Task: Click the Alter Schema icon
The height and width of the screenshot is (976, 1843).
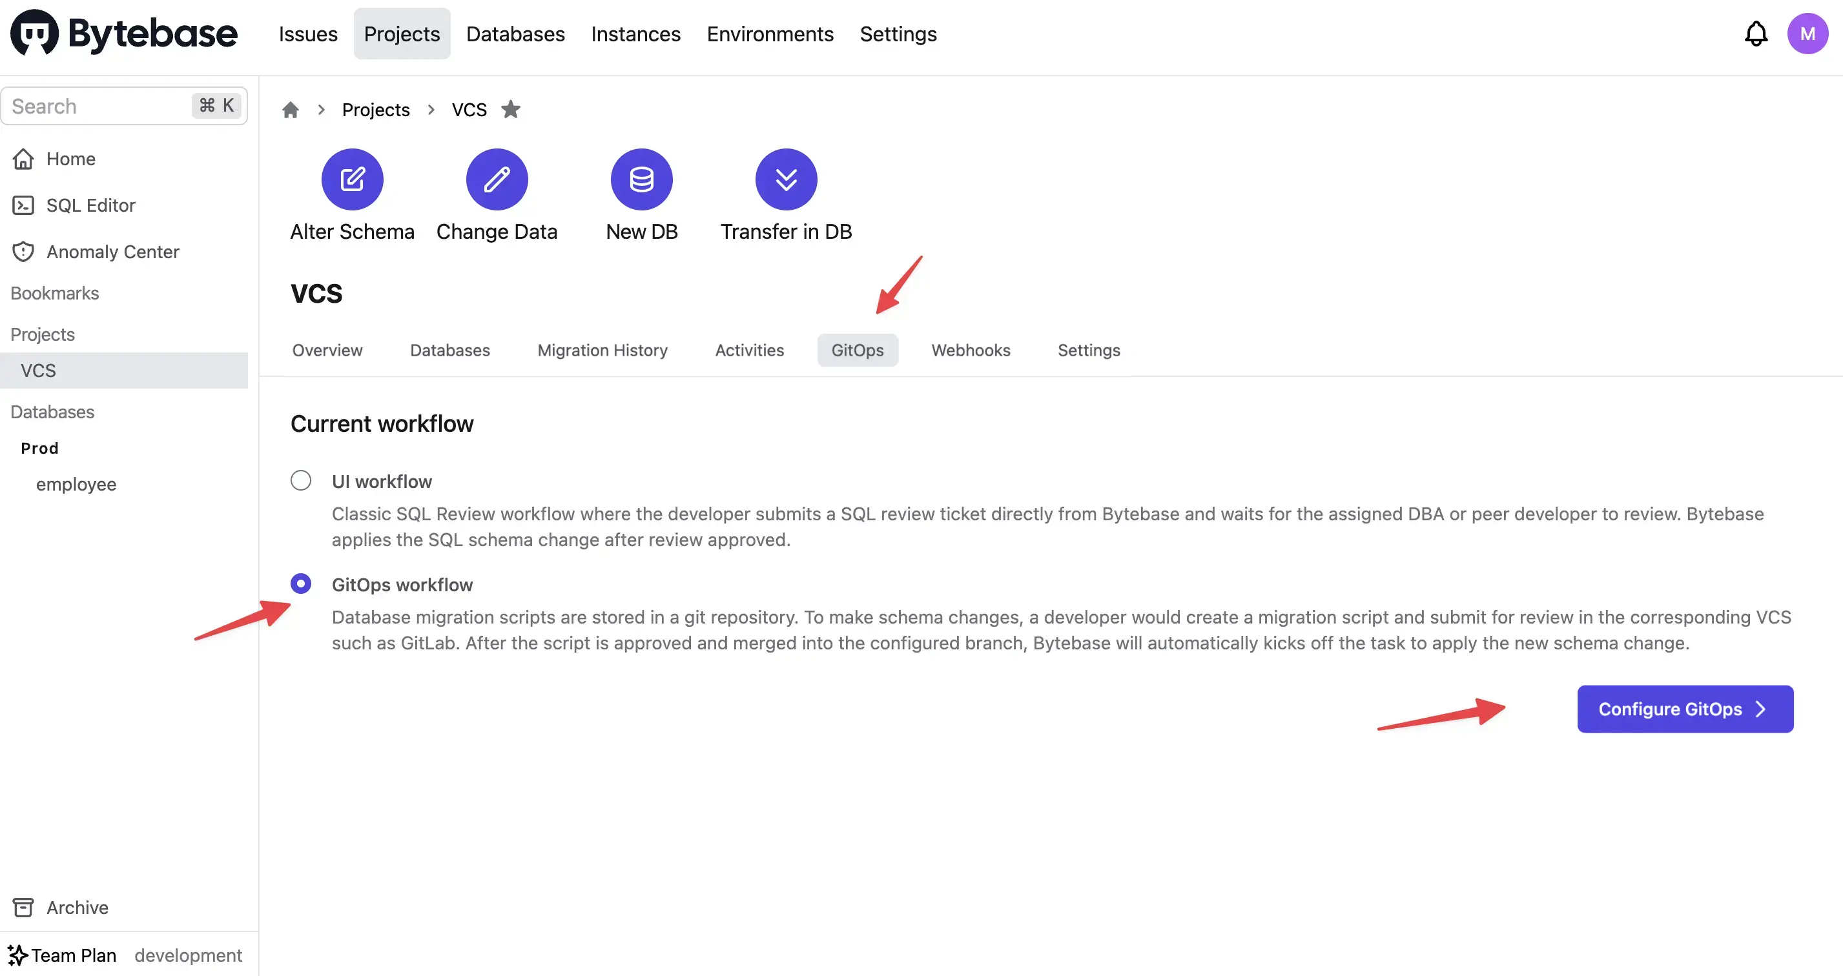Action: [x=352, y=179]
